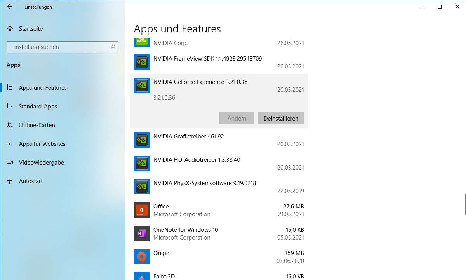Click the Apps und Features heading
The image size is (466, 280).
point(177,29)
